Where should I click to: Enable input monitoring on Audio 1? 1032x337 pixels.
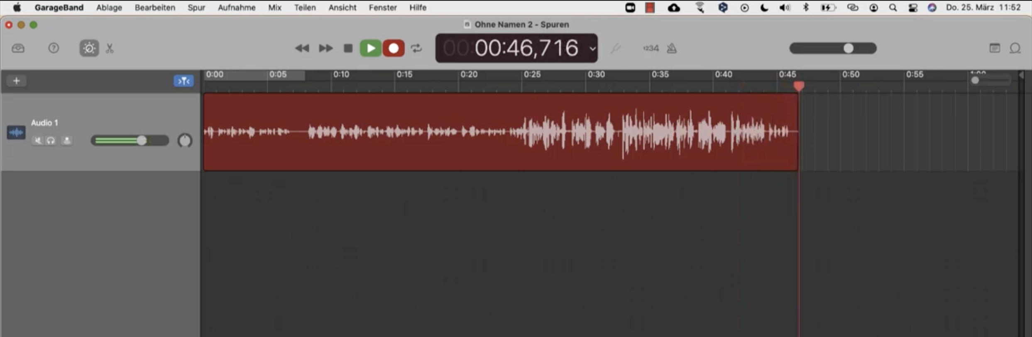pos(66,141)
